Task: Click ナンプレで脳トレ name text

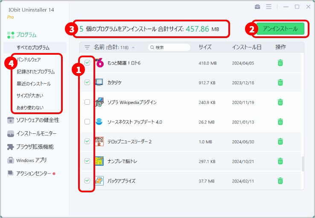Action: pos(122,161)
